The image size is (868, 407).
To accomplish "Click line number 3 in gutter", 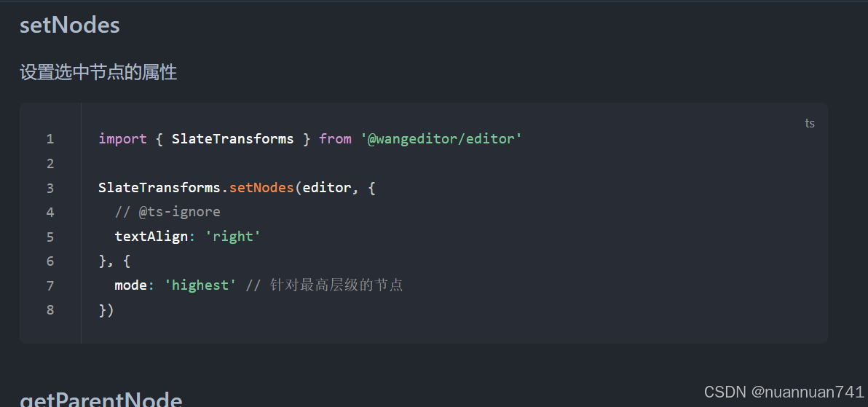I will pyautogui.click(x=50, y=188).
